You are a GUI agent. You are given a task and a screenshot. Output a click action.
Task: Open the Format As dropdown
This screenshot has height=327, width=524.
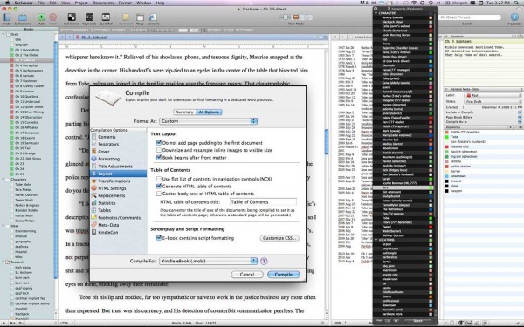click(x=208, y=121)
